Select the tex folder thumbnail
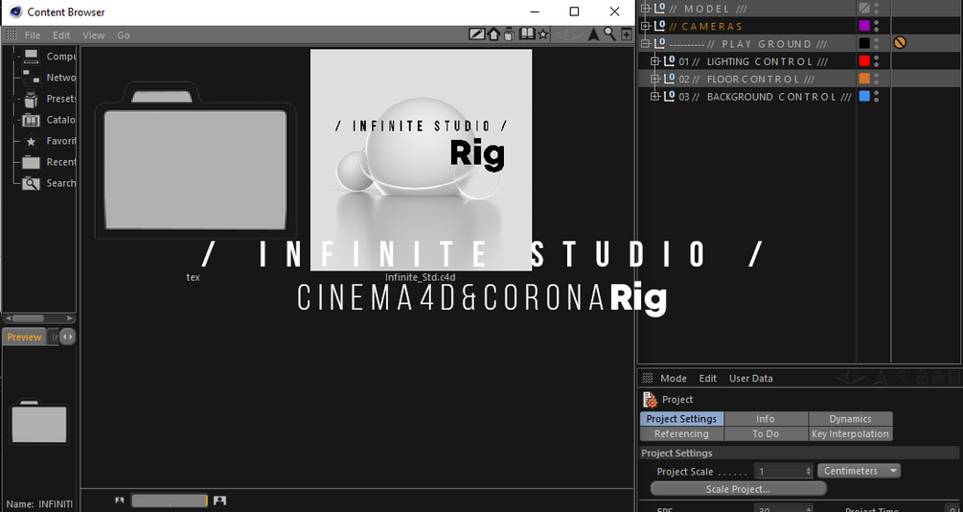The height and width of the screenshot is (512, 963). [x=195, y=161]
